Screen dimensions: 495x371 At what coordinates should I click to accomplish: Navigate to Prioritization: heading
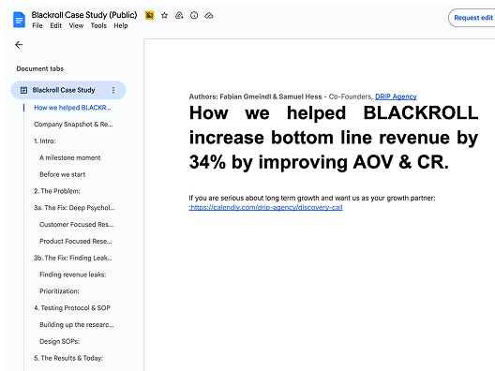pyautogui.click(x=59, y=291)
